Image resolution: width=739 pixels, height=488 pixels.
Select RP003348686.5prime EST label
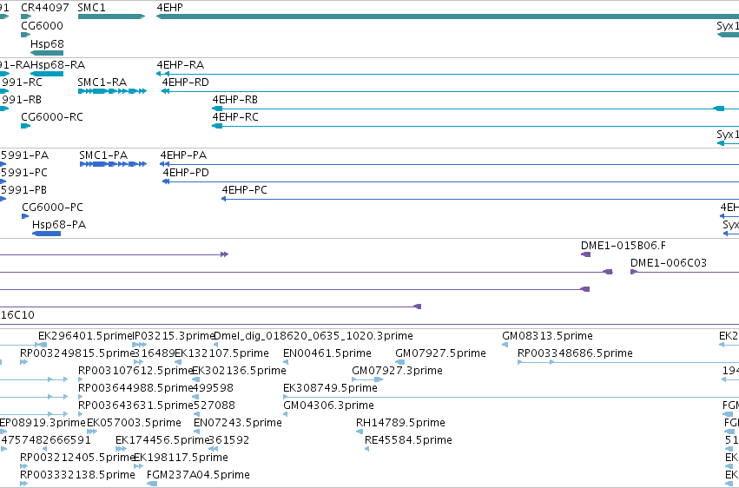[x=575, y=353]
